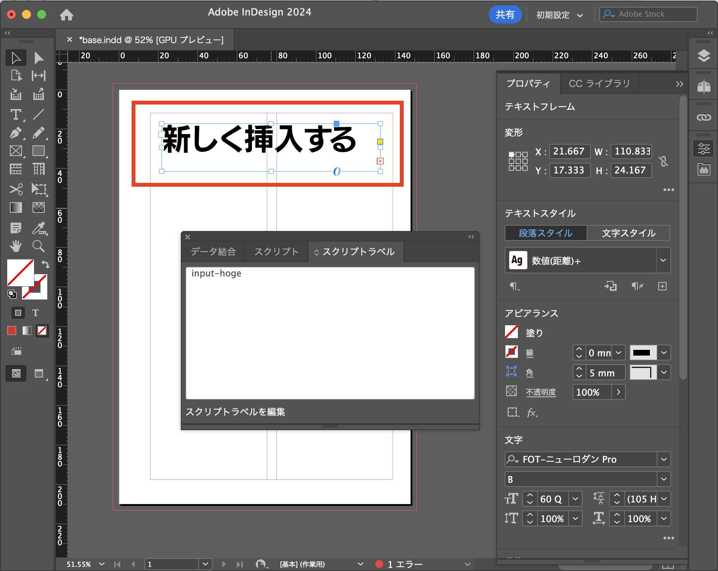Click the 共有 button

click(x=505, y=14)
